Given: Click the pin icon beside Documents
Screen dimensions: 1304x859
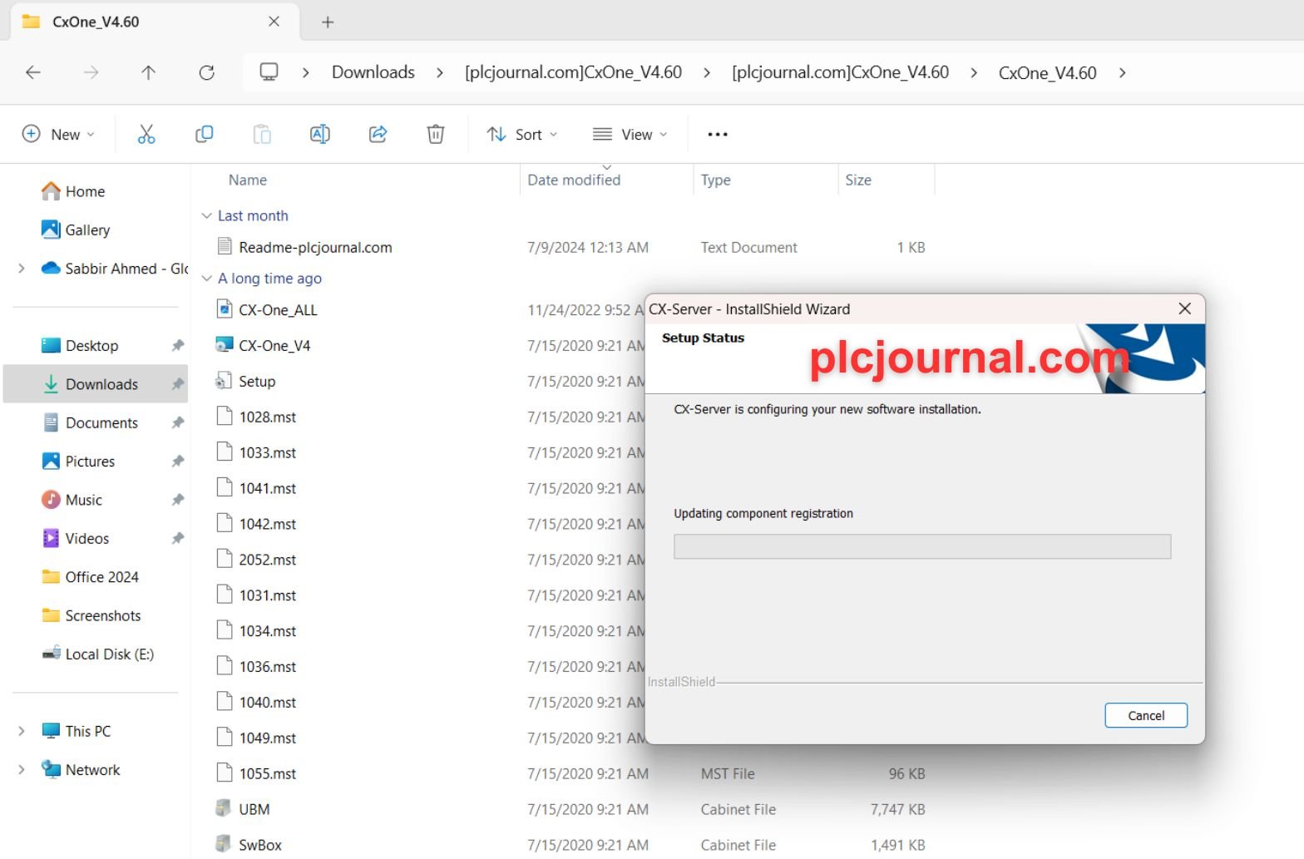Looking at the screenshot, I should pyautogui.click(x=177, y=422).
